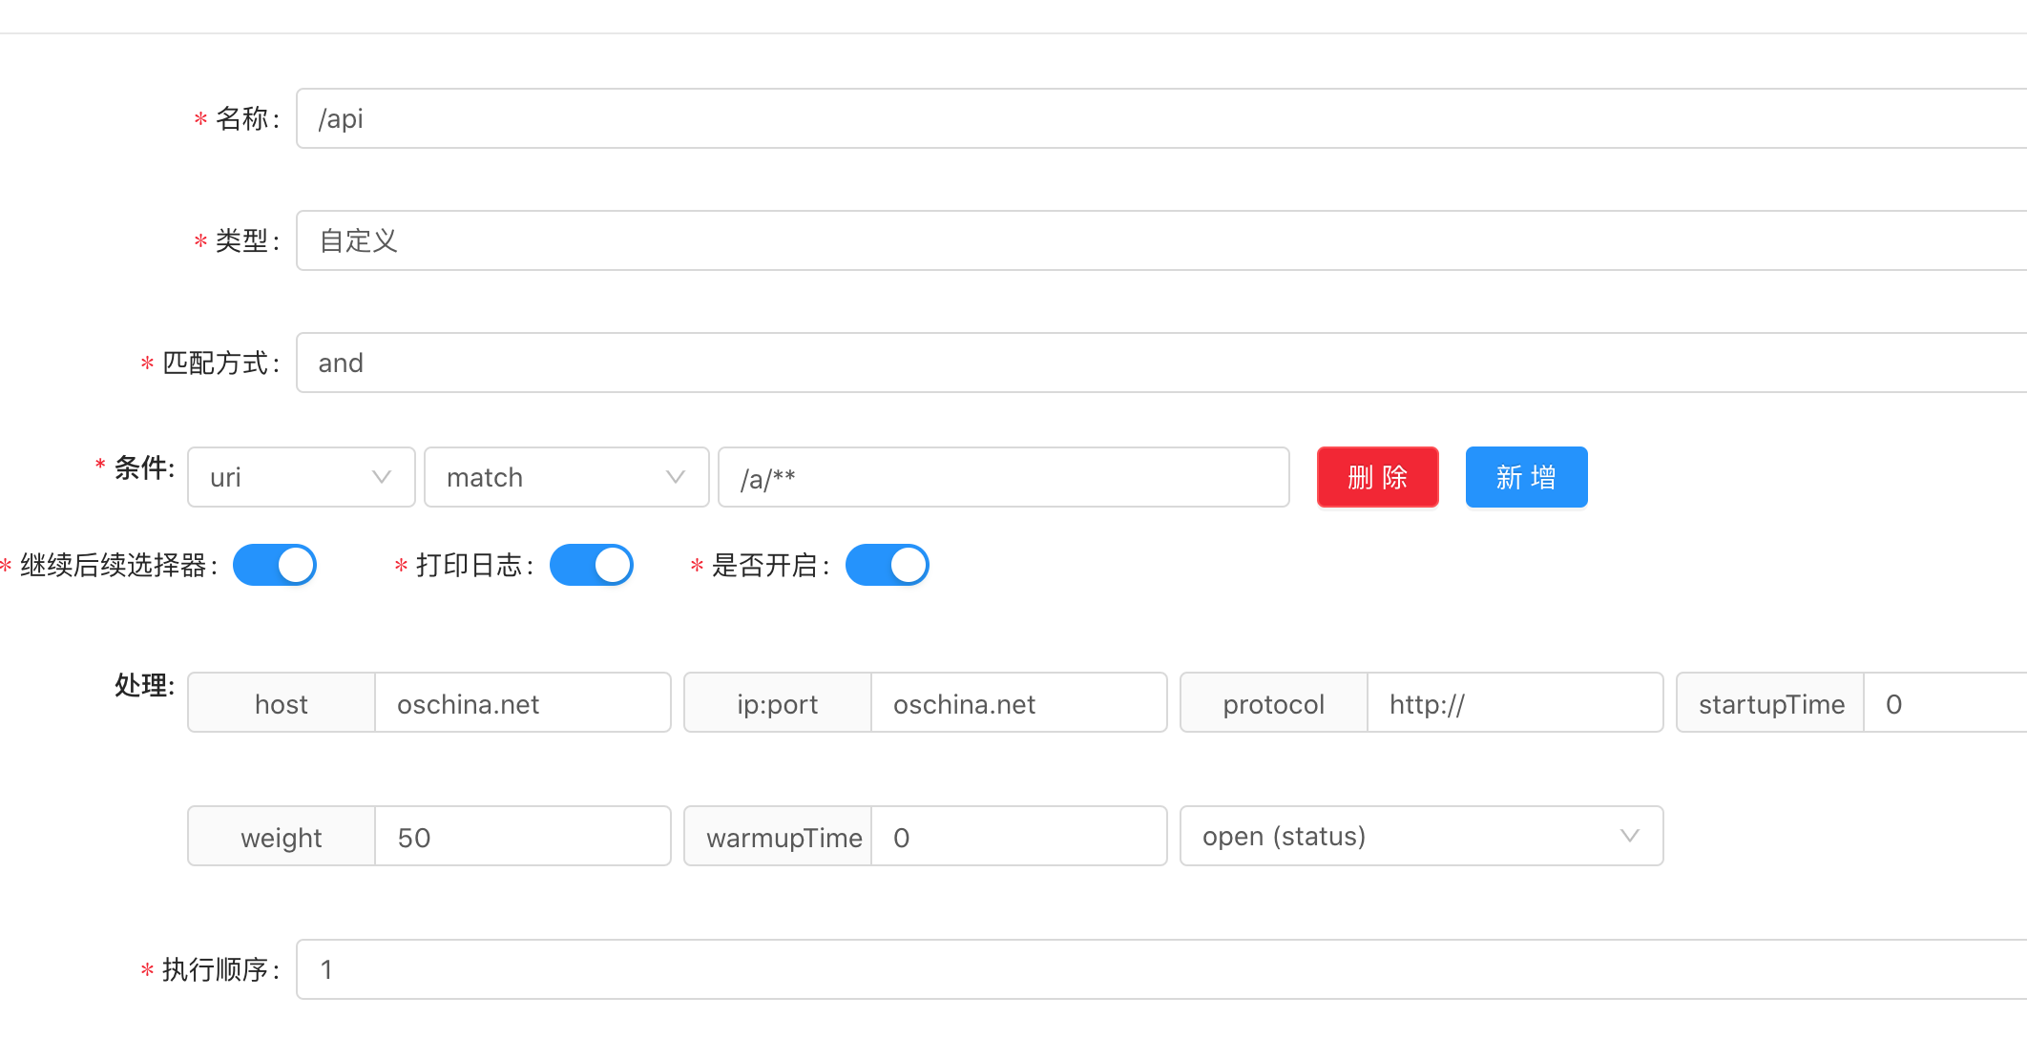The height and width of the screenshot is (1059, 2027).
Task: Click the warmupTime input field
Action: [x=1017, y=837]
